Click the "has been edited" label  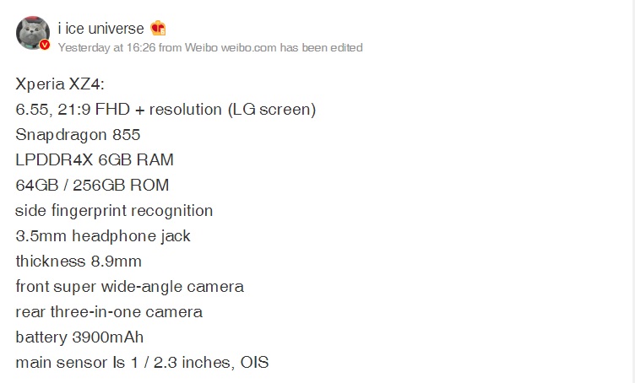[x=323, y=48]
